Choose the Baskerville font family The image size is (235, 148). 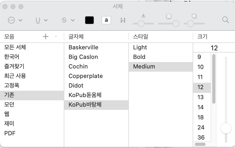pos(96,47)
